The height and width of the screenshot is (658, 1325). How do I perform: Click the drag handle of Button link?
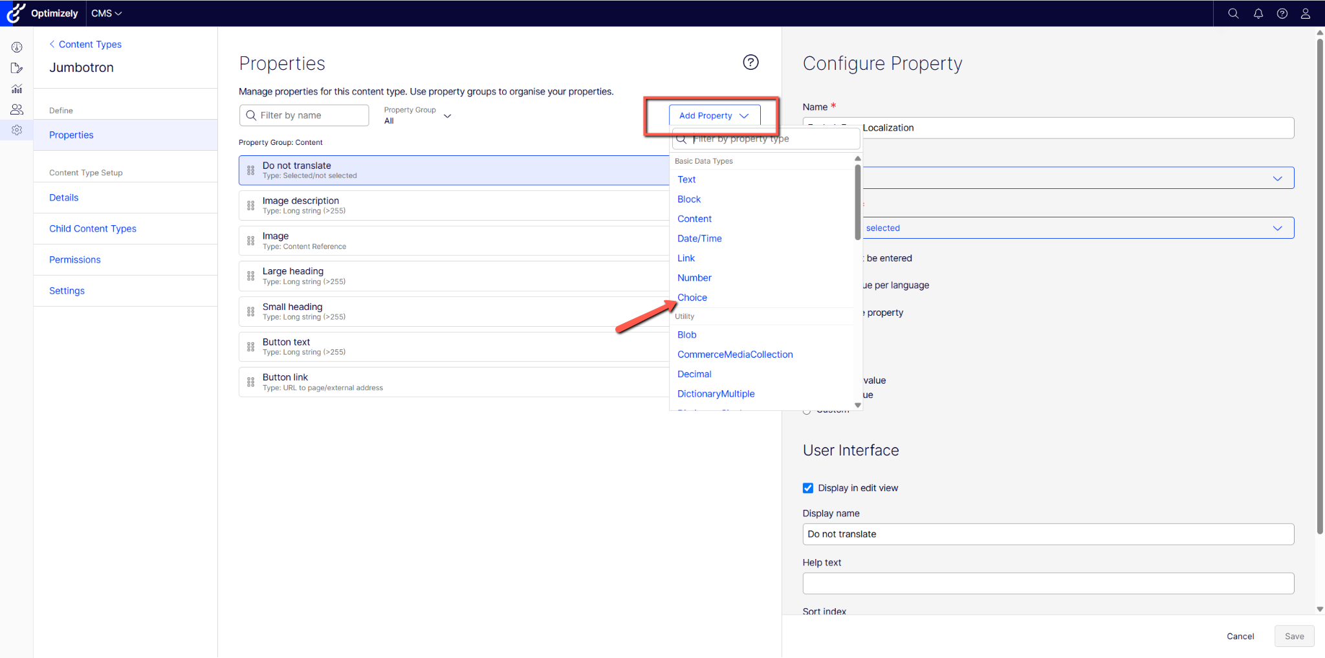click(251, 382)
